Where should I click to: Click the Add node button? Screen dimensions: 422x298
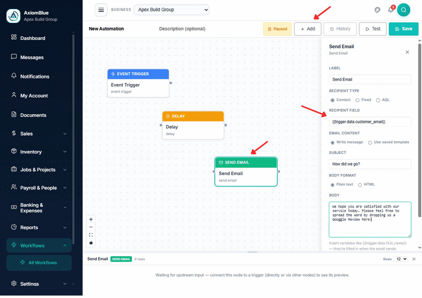pyautogui.click(x=308, y=29)
